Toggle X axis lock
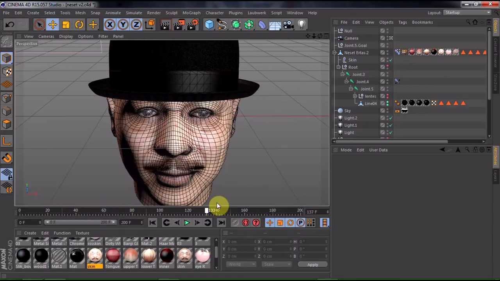Viewport: 500px width, 281px height. pos(110,25)
